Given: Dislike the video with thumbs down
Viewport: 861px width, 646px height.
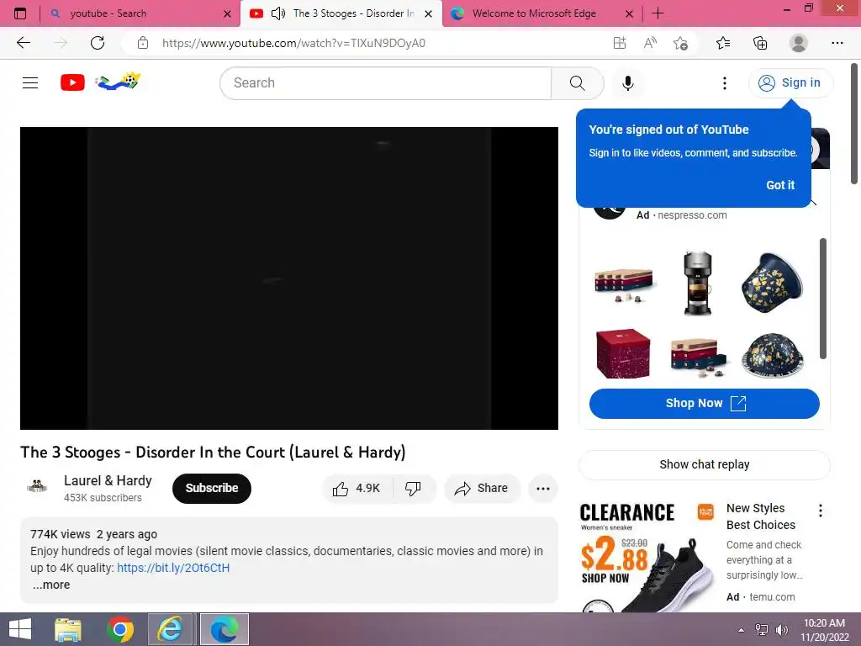Looking at the screenshot, I should click(x=414, y=489).
